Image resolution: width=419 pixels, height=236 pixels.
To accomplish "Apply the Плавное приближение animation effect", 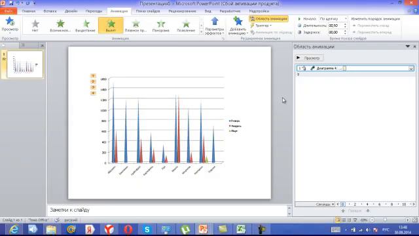I will click(x=136, y=26).
